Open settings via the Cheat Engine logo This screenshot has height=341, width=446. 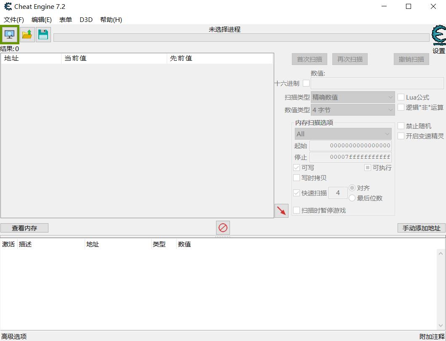pyautogui.click(x=438, y=35)
